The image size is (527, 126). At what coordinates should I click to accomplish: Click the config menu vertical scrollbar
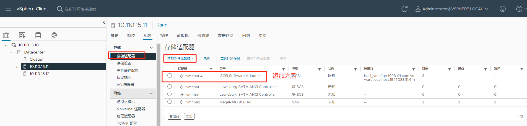(159, 84)
